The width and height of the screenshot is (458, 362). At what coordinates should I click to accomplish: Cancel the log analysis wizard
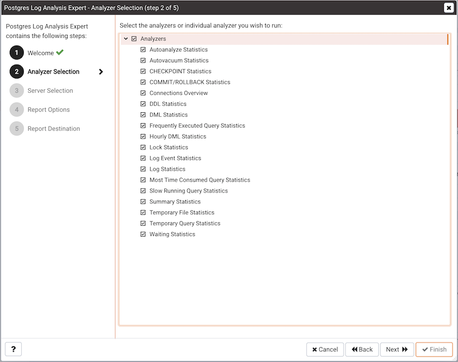pos(325,349)
